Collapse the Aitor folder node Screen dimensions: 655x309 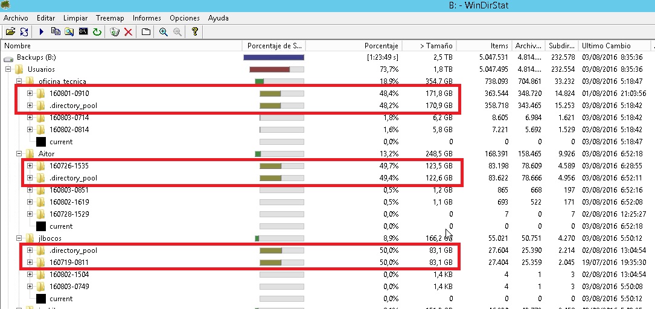point(19,154)
